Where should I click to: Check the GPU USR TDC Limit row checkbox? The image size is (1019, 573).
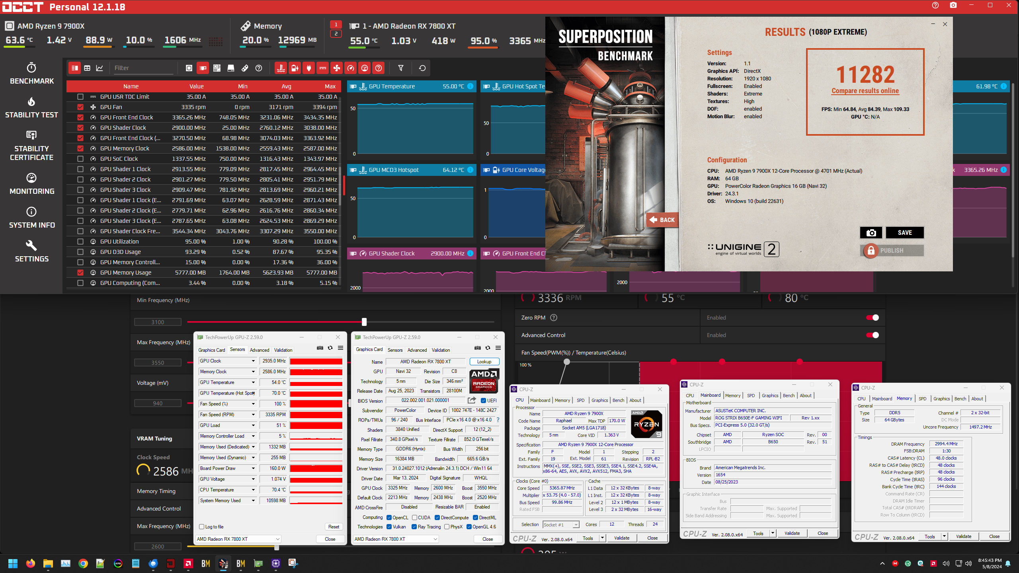click(x=80, y=97)
